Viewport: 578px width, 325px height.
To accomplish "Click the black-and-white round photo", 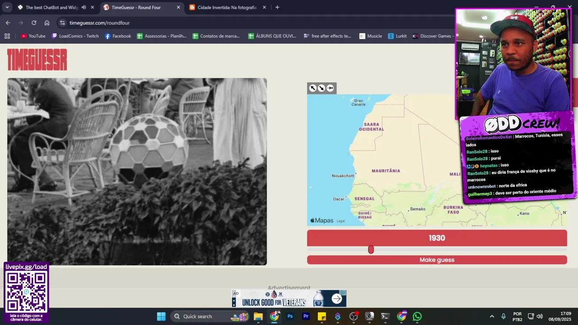I will [x=137, y=172].
